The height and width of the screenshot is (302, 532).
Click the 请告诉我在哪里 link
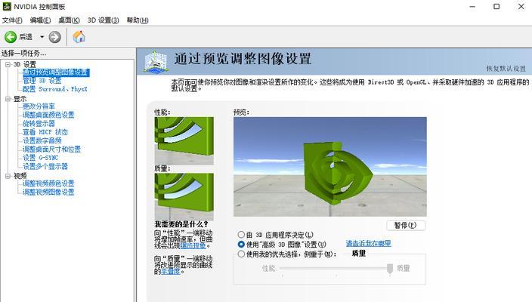[x=369, y=243]
